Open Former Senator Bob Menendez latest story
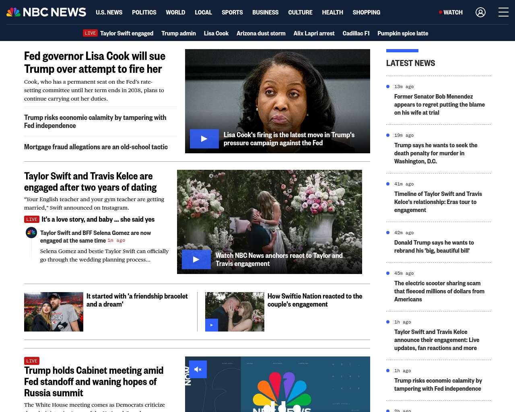The image size is (515, 412). (x=439, y=105)
